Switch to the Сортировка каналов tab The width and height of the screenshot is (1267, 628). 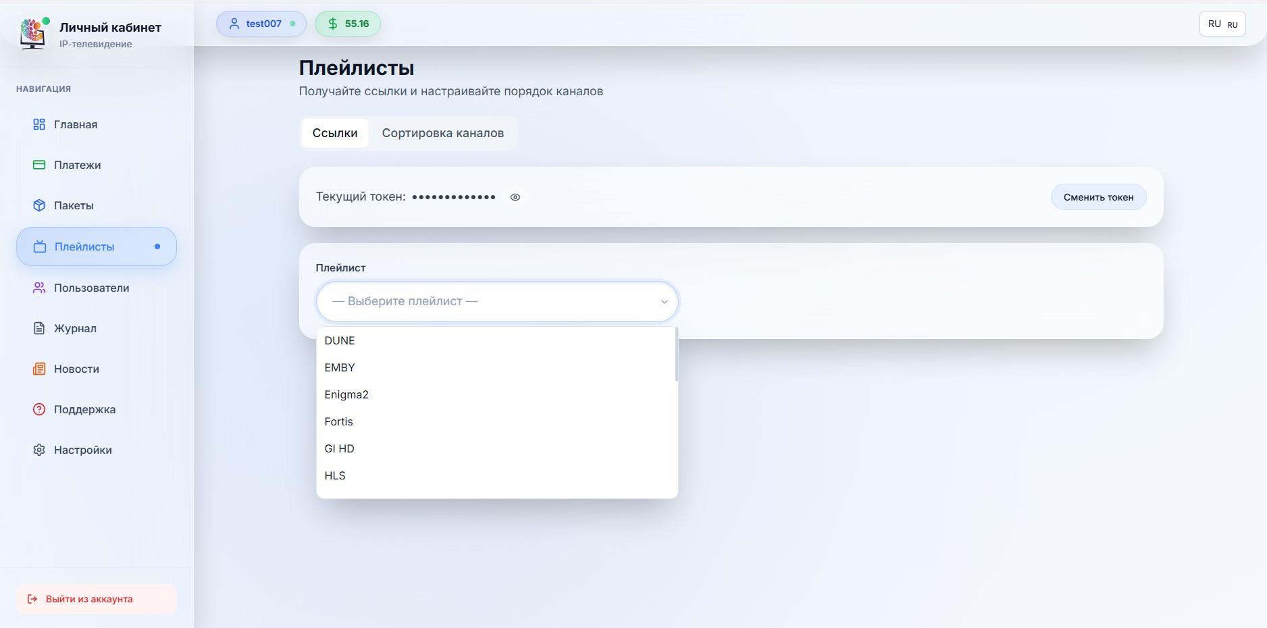(442, 133)
